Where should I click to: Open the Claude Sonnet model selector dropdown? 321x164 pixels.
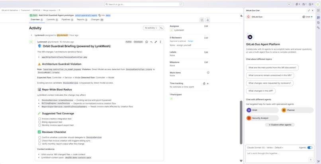(x=265, y=147)
